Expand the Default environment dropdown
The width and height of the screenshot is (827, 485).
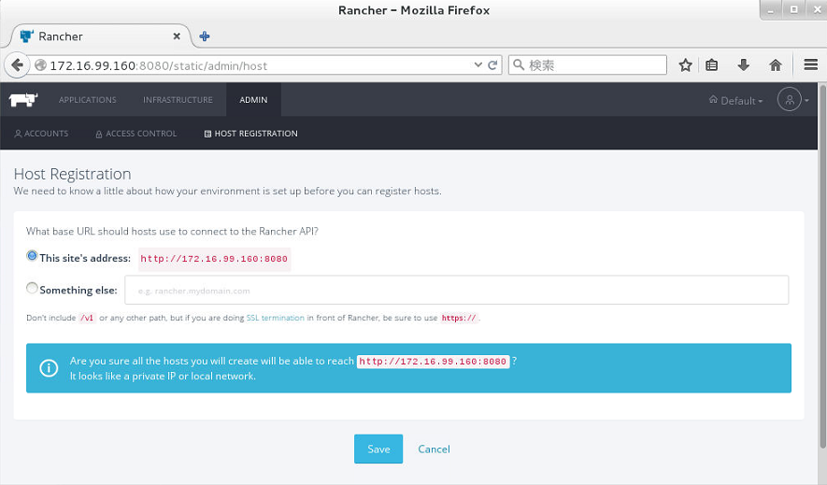click(735, 100)
